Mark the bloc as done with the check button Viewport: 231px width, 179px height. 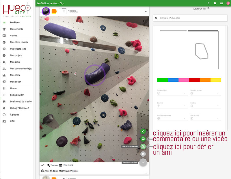click(143, 162)
